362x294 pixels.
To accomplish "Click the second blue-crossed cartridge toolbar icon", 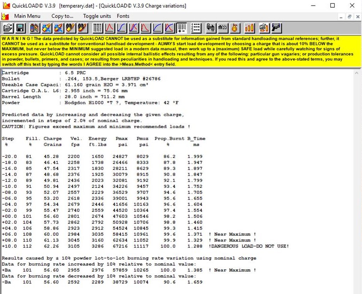I will [59, 28].
